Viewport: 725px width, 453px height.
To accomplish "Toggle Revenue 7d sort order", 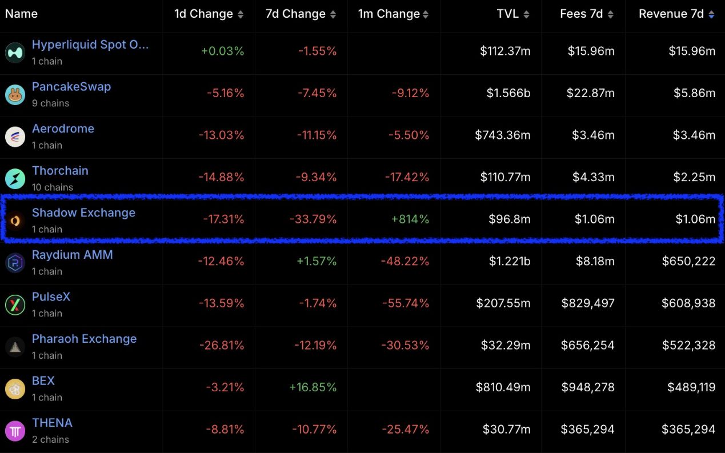I will coord(711,14).
